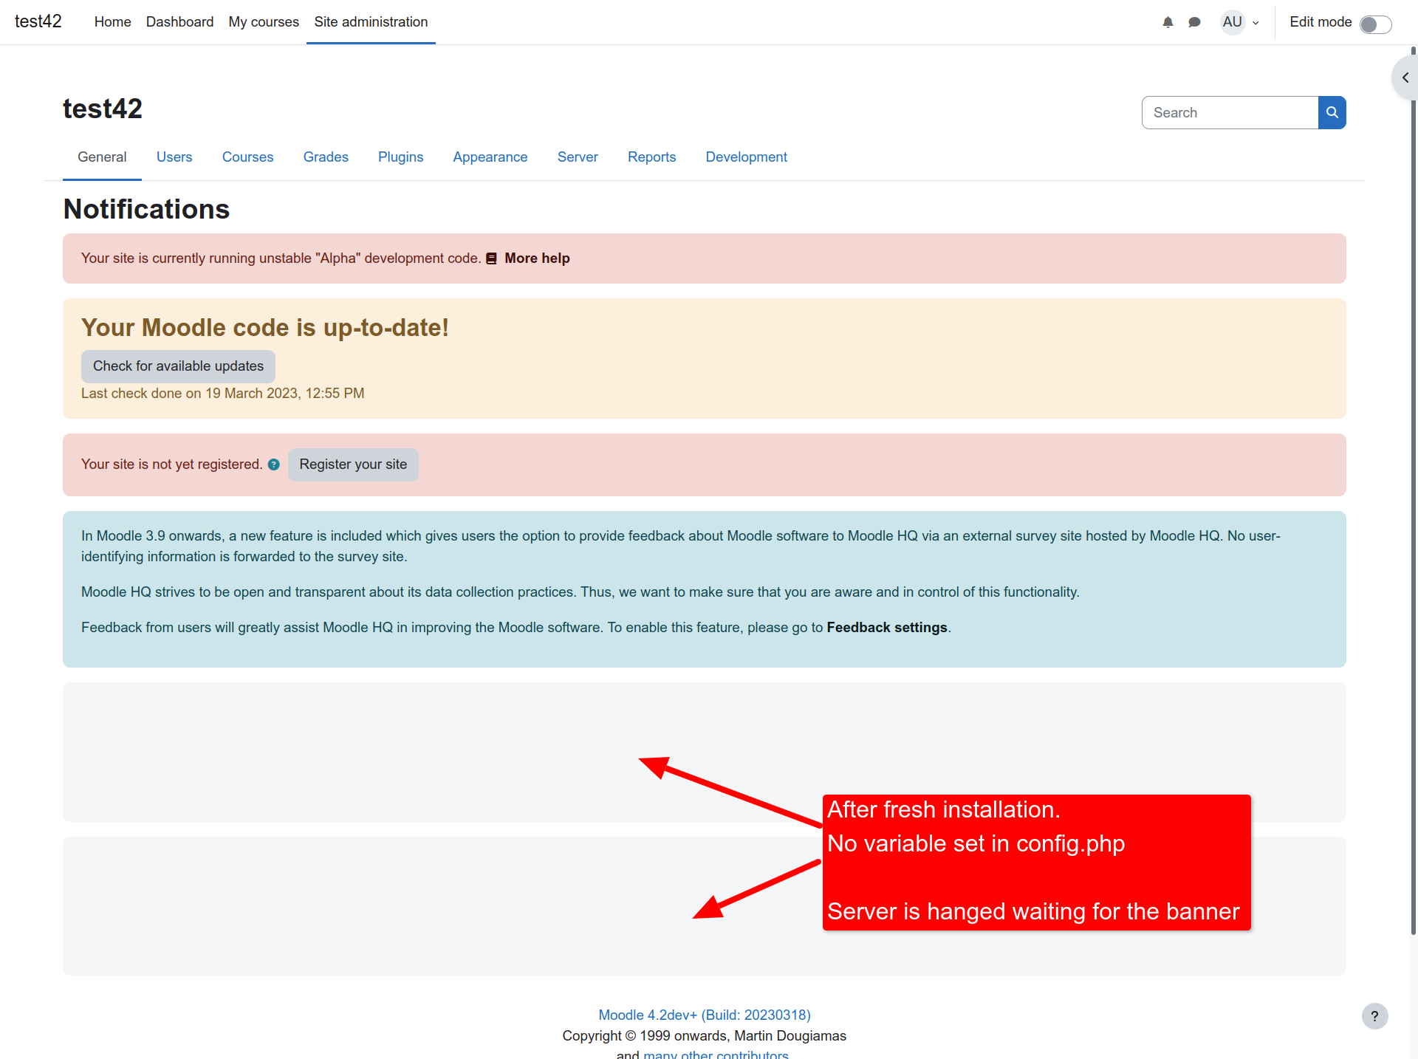Screen dimensions: 1418x1059
Task: Open the Feedback settings link
Action: 887,628
